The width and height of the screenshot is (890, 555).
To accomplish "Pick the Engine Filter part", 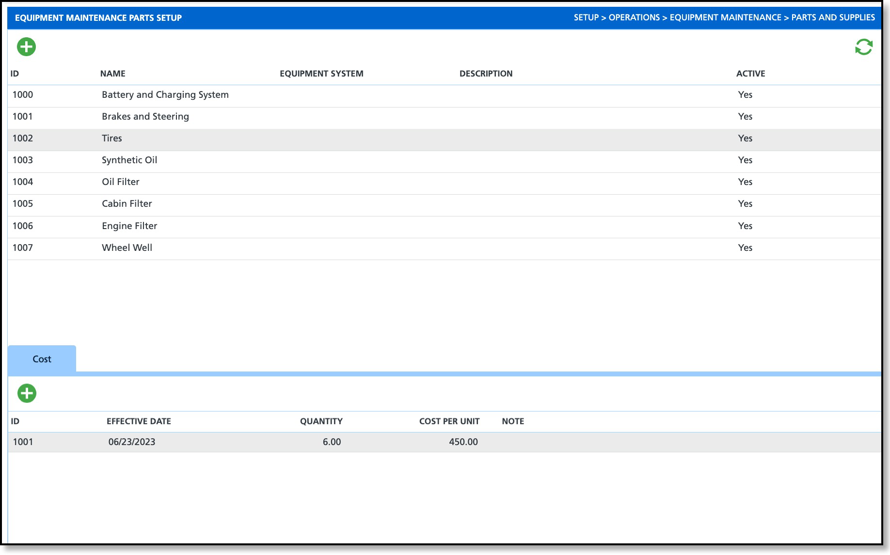I will click(444, 226).
